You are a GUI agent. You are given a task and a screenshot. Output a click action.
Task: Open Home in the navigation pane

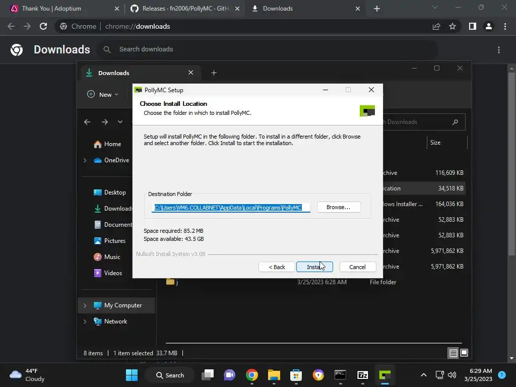[x=108, y=144]
